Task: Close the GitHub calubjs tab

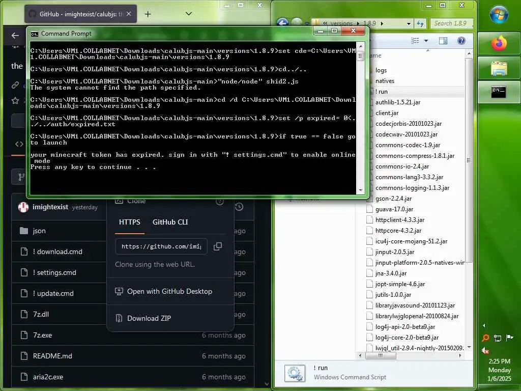Action: click(x=129, y=14)
